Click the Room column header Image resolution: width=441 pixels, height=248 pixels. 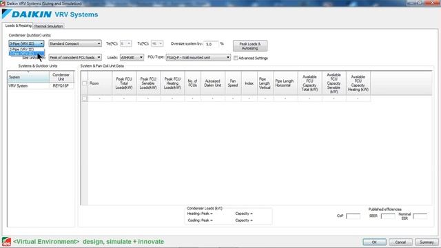[x=100, y=83]
